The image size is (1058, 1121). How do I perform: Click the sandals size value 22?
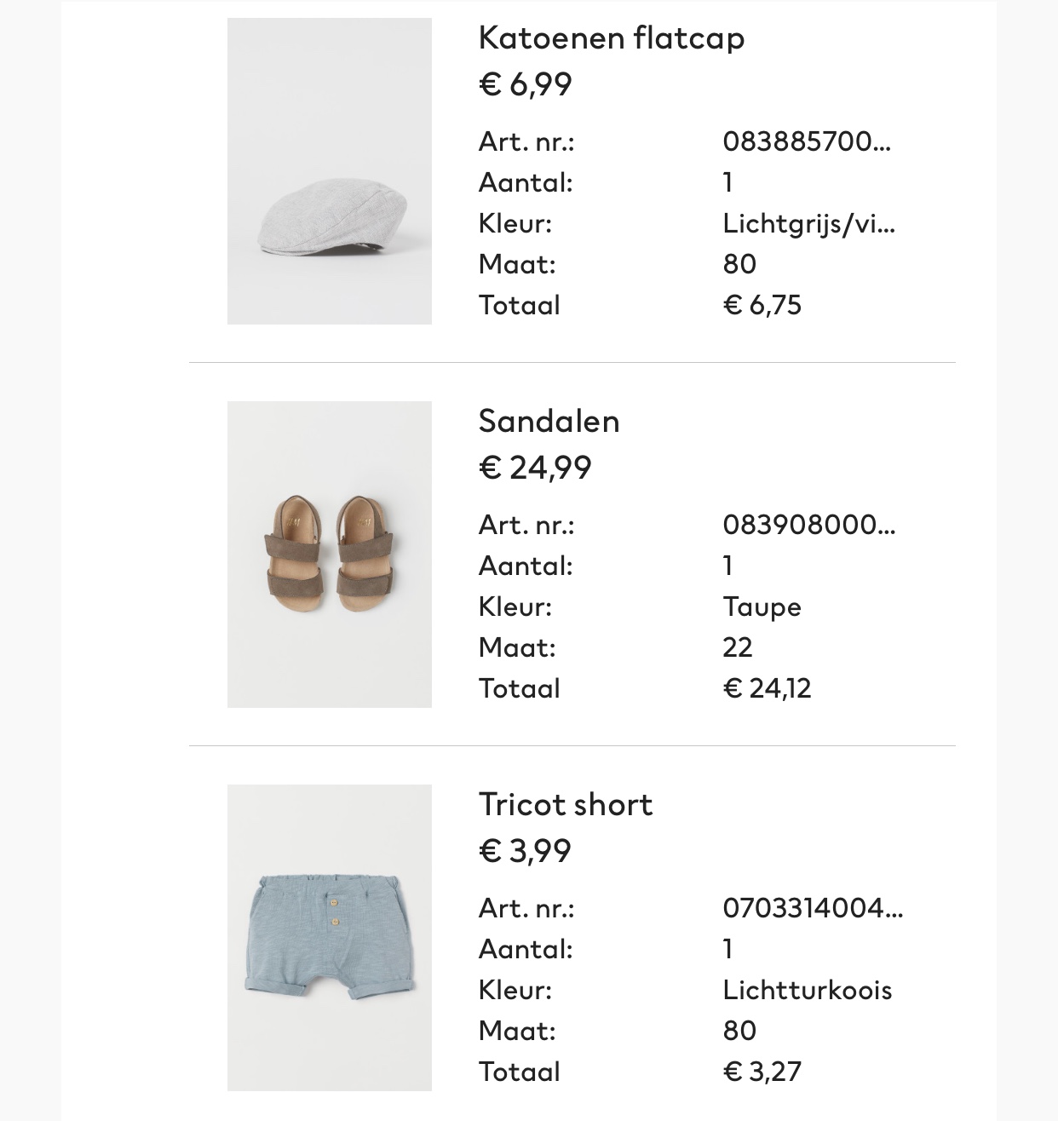pyautogui.click(x=738, y=647)
